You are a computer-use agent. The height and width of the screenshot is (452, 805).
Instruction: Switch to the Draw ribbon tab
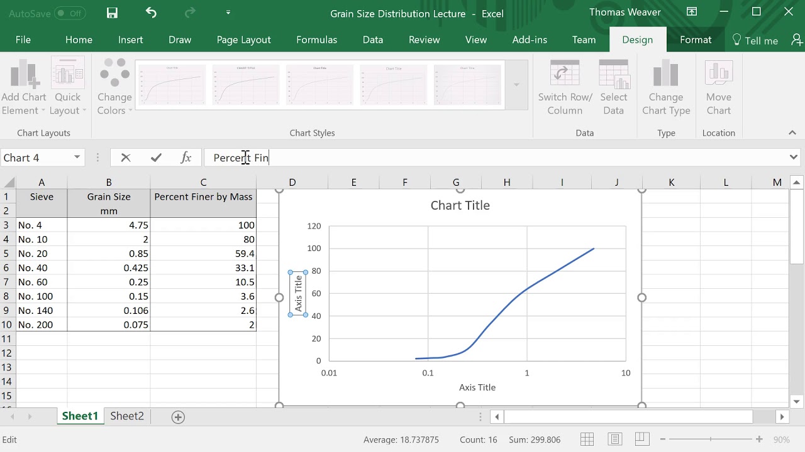[x=180, y=40]
